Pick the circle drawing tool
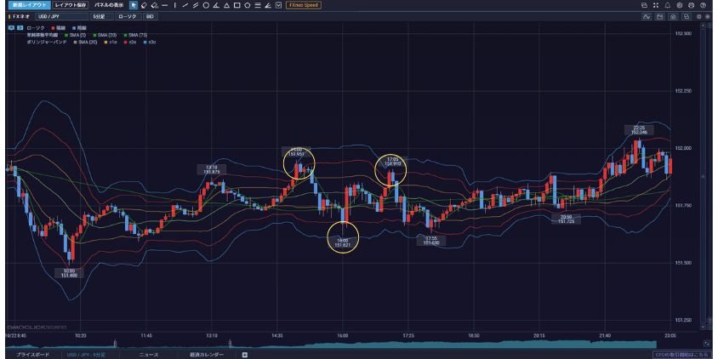The width and height of the screenshot is (718, 359). (205, 5)
